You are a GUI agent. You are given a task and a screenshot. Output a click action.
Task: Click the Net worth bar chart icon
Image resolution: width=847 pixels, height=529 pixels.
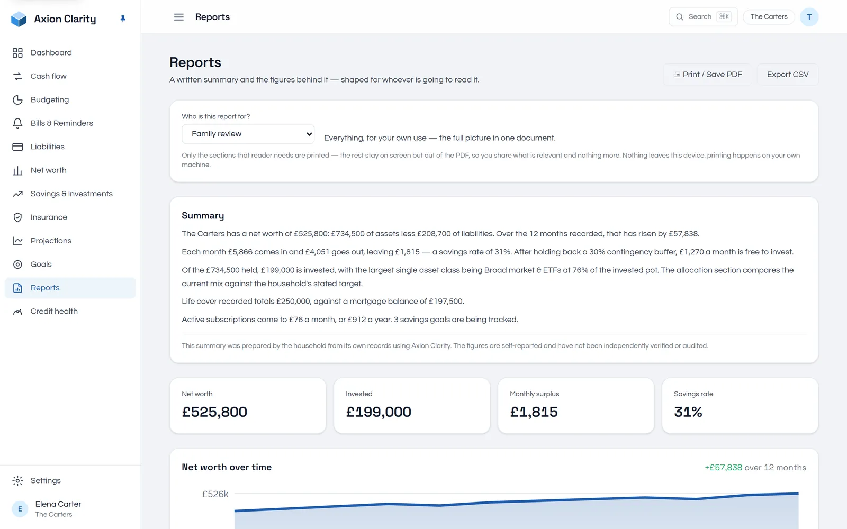pyautogui.click(x=17, y=170)
